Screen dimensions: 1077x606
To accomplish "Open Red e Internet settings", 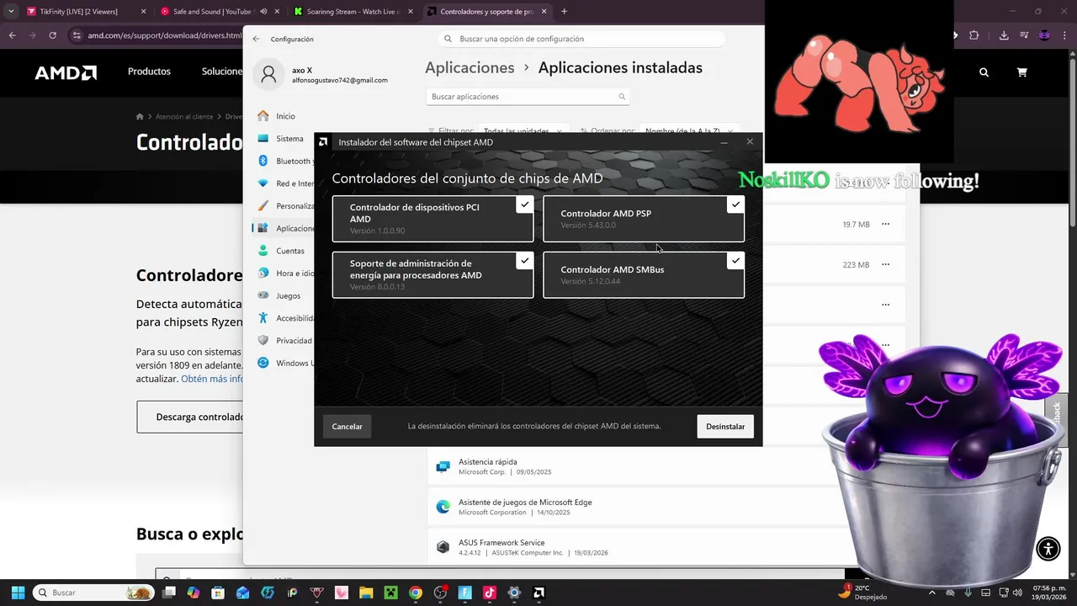I will (x=282, y=183).
